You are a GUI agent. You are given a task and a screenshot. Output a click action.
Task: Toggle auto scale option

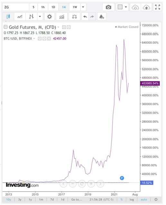point(144,200)
